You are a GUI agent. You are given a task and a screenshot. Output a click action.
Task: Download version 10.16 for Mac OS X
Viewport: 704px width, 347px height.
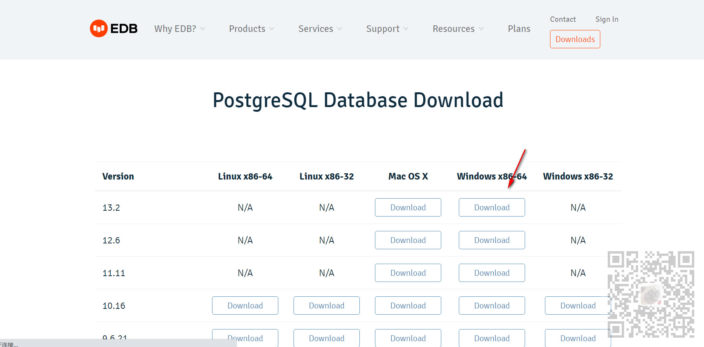click(408, 305)
